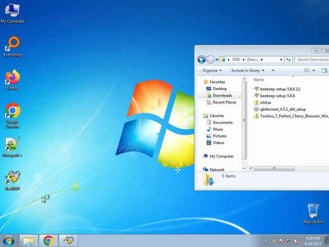
Task: Show more toolbar commands chevron
Action: (273, 70)
